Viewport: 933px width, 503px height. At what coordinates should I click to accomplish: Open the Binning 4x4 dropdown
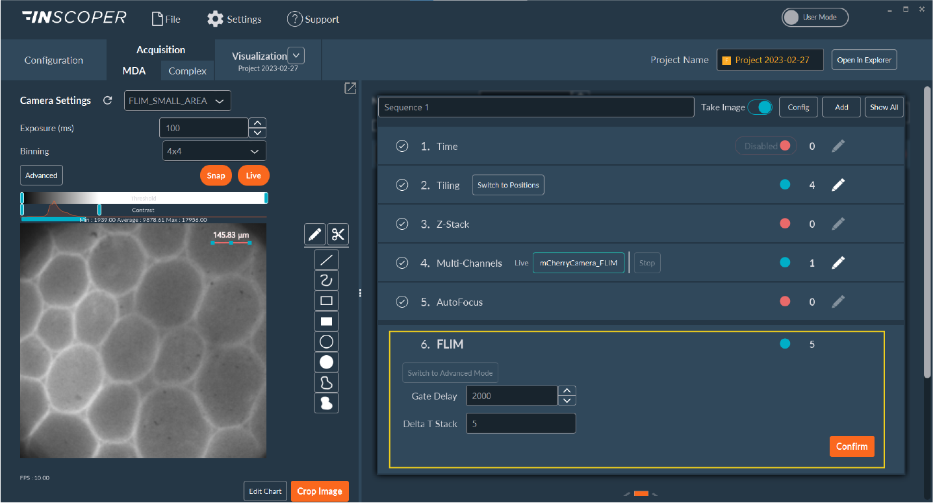[x=214, y=151]
